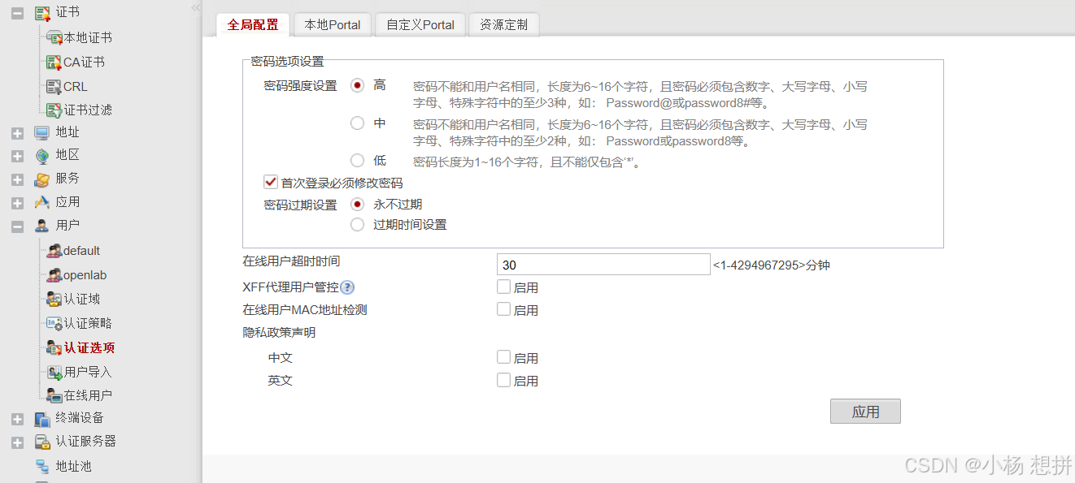This screenshot has width=1075, height=483.
Task: Click the 在线用户超时时间 input field
Action: click(x=603, y=265)
